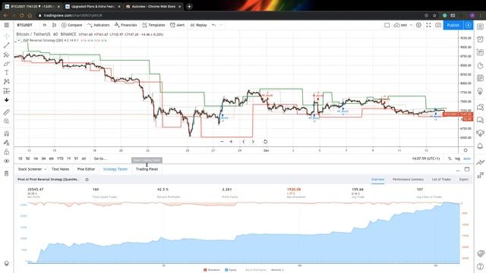Open the chart properties gear

pyautogui.click(x=418, y=25)
